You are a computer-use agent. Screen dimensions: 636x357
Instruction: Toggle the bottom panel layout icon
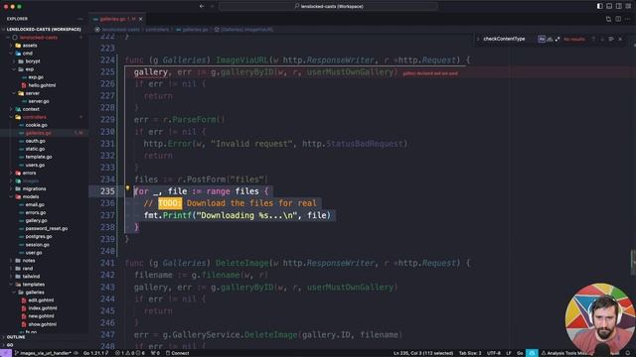609,6
